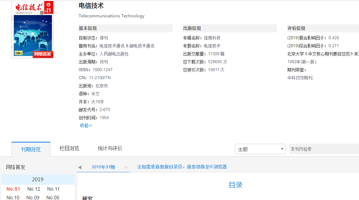The image size is (359, 200).
Task: Click the 复合影响因子 value 0.428
Action: (x=334, y=38)
